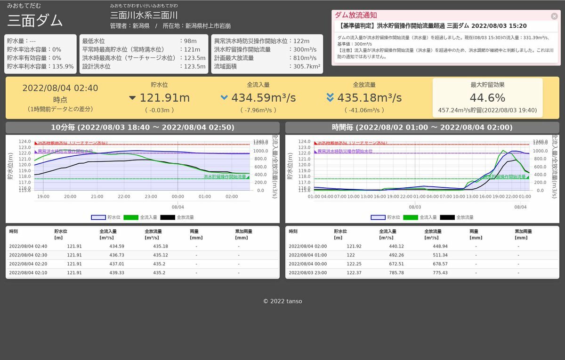This screenshot has width=565, height=360.
Task: Select the 2022/08/03 23:00 row in hourly table
Action: coord(422,272)
